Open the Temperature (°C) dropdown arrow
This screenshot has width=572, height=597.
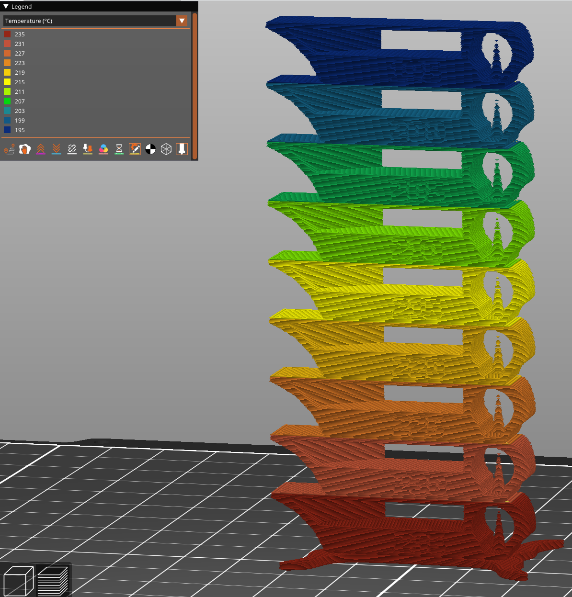[182, 21]
